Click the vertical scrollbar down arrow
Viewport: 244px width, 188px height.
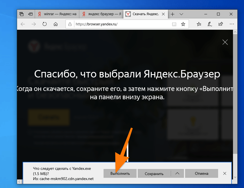[x=235, y=177]
